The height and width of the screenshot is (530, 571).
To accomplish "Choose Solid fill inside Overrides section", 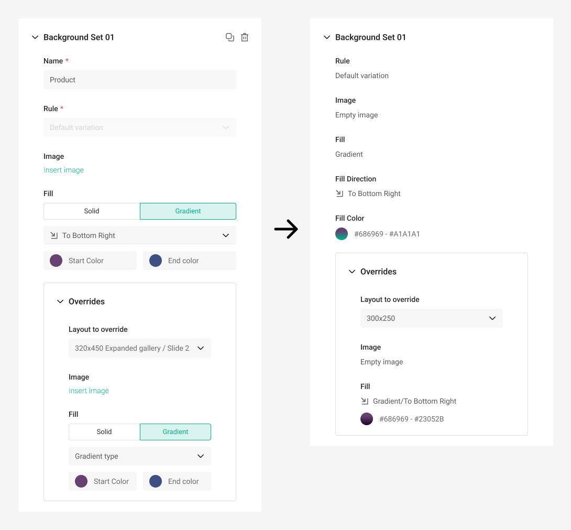I will point(104,431).
